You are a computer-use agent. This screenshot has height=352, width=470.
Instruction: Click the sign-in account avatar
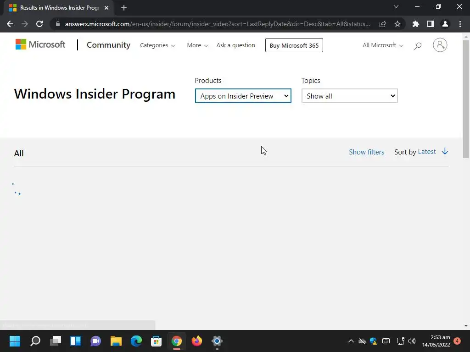click(440, 45)
